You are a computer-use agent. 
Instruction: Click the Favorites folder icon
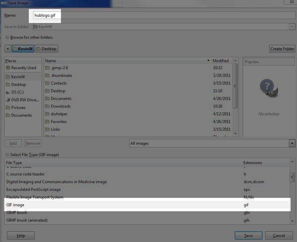click(x=47, y=122)
